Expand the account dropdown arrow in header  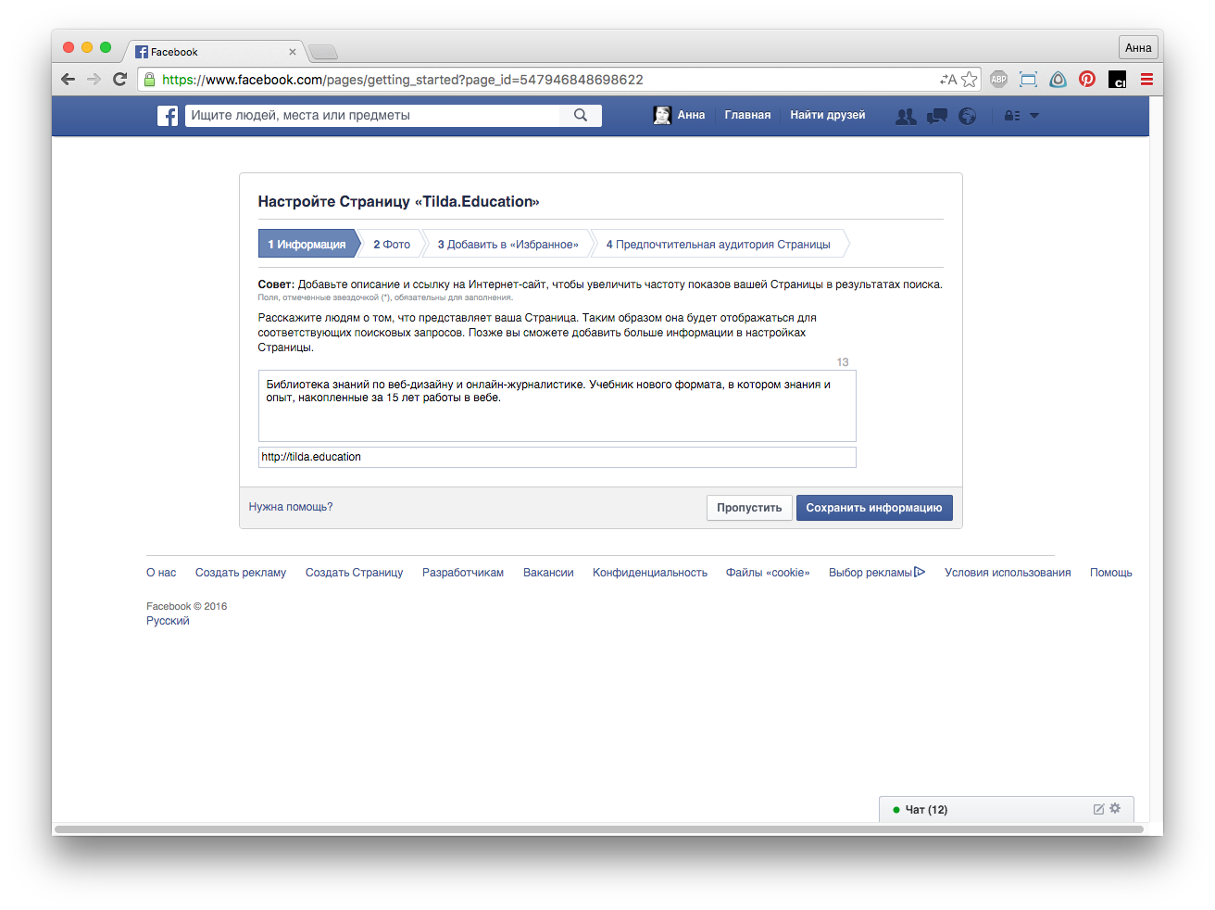[1034, 116]
